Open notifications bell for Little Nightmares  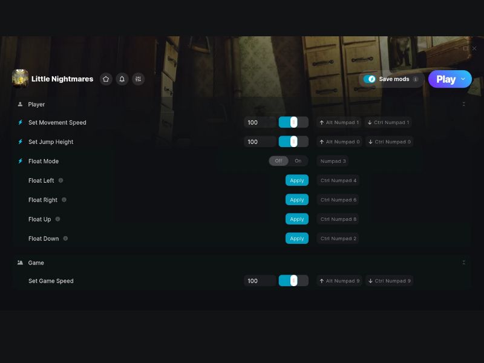click(122, 79)
